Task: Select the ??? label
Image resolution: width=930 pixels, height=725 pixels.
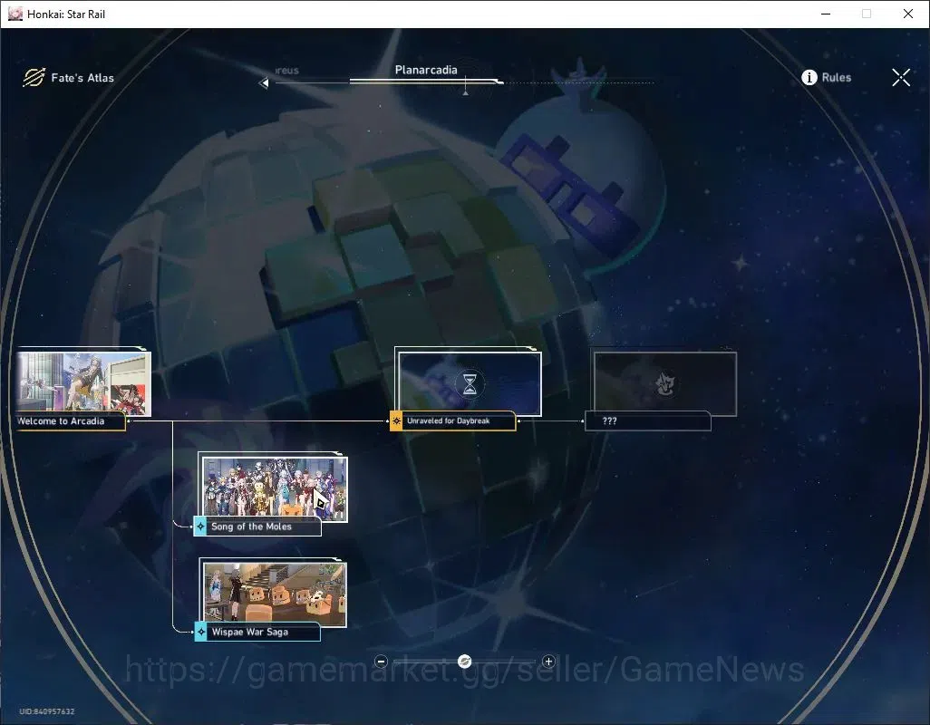Action: coord(610,420)
